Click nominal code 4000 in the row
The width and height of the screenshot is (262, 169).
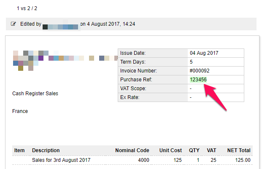143,160
